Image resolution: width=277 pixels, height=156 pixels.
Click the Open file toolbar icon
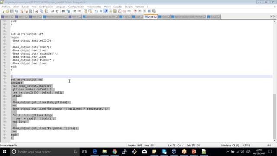click(x=7, y=11)
